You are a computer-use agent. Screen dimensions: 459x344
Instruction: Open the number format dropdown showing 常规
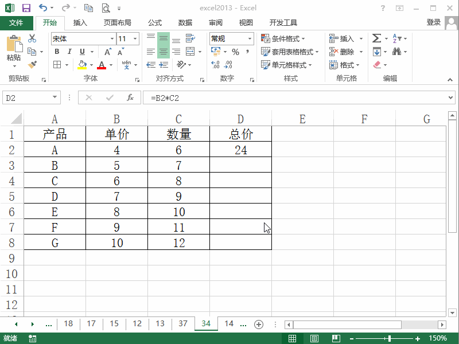[230, 38]
